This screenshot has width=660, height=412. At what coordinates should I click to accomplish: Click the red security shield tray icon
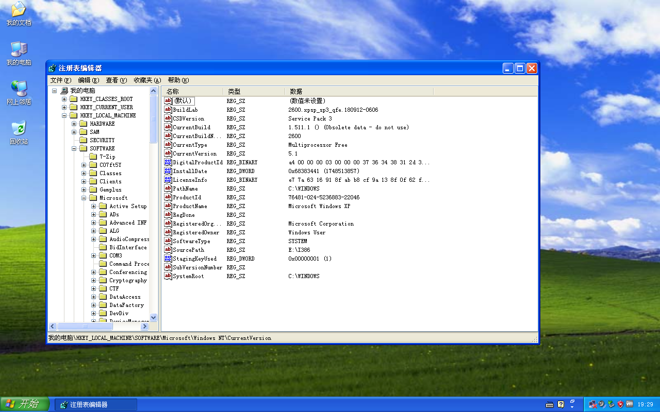point(621,404)
